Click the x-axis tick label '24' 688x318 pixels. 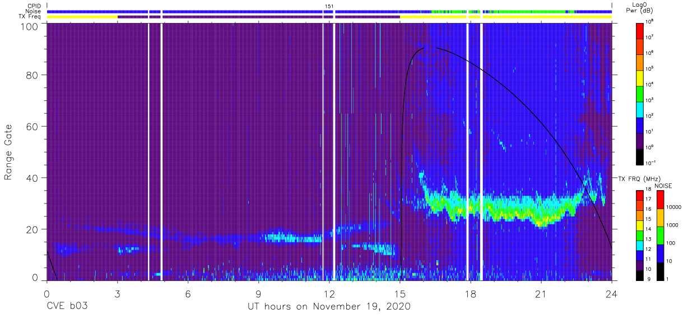point(612,293)
